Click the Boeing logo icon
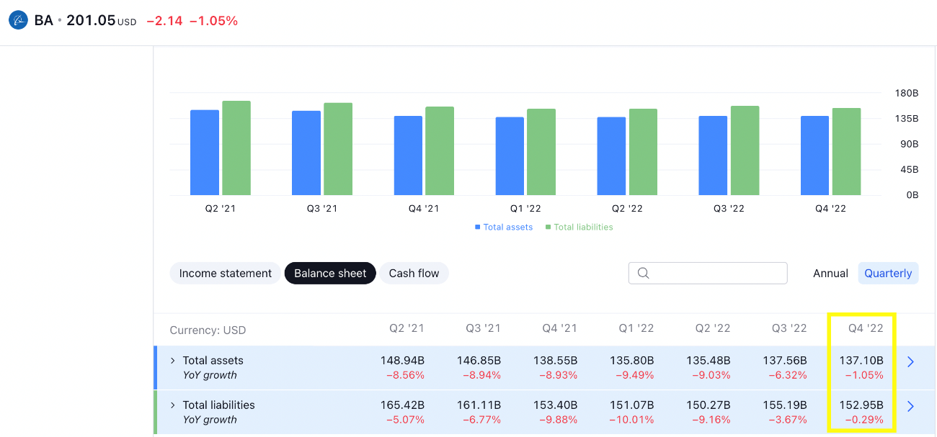 tap(18, 20)
